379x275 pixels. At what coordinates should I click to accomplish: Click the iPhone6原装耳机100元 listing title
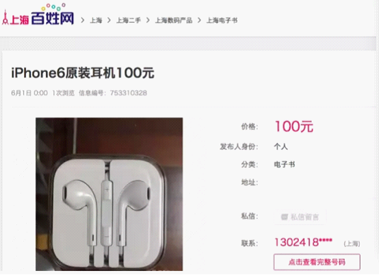(x=83, y=73)
